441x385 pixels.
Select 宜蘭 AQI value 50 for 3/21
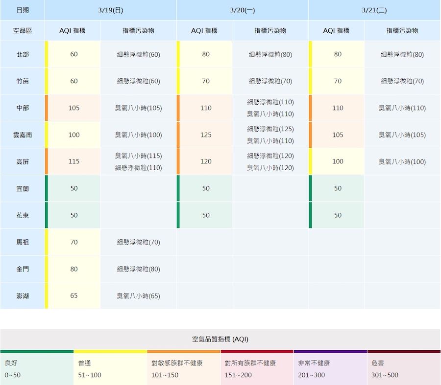[x=338, y=188]
